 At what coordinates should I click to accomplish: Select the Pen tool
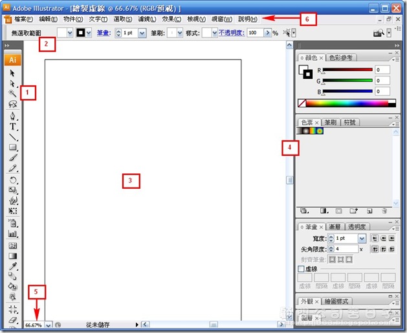point(12,116)
